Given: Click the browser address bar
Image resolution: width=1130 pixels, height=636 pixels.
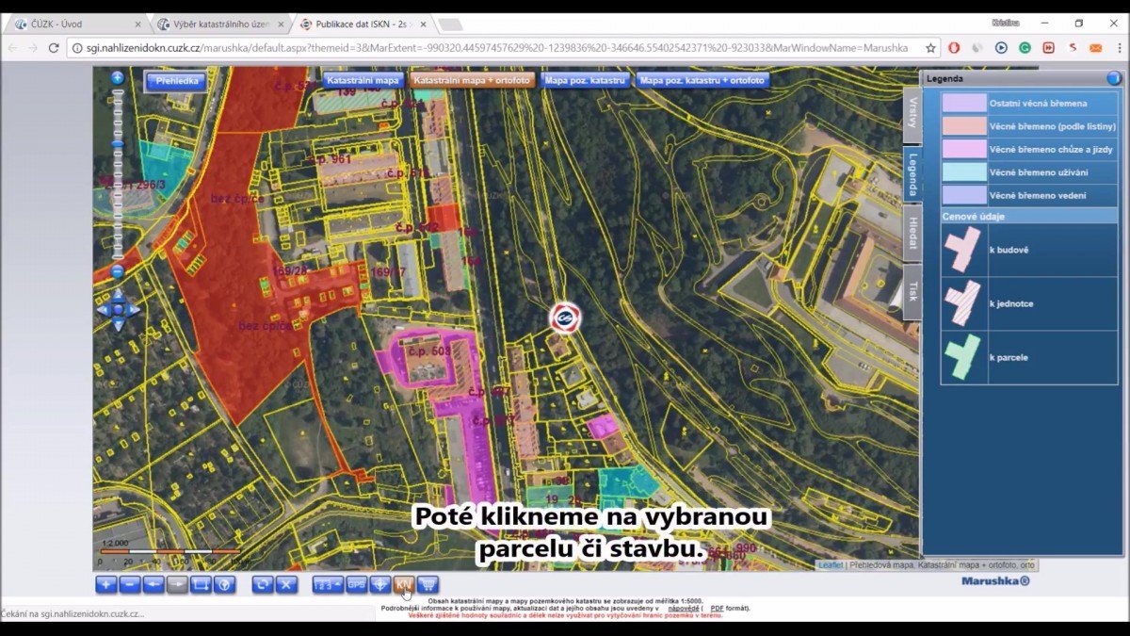Looking at the screenshot, I should 497,47.
